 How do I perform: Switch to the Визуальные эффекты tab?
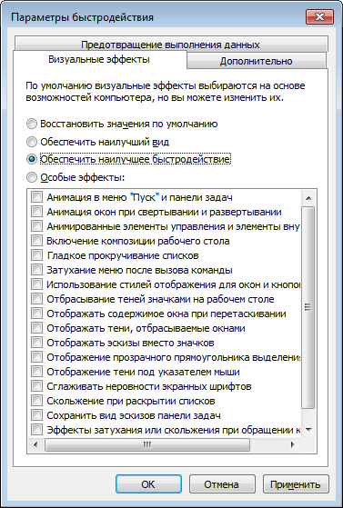pyautogui.click(x=99, y=59)
